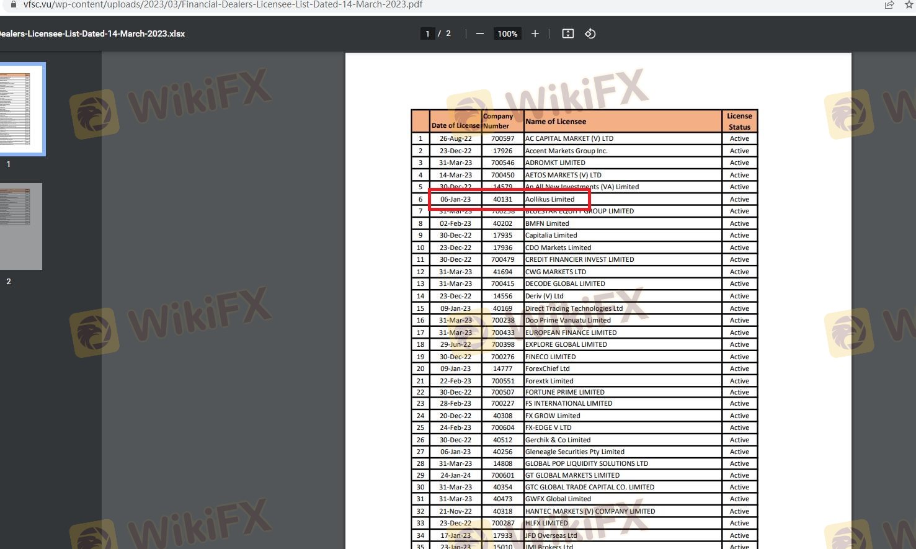916x549 pixels.
Task: Toggle the fit to page button
Action: pos(567,33)
